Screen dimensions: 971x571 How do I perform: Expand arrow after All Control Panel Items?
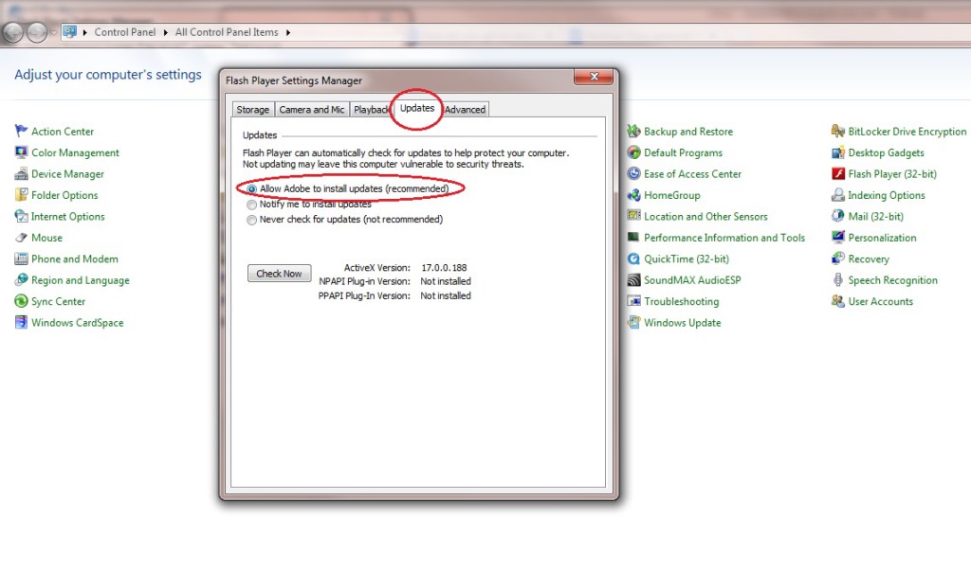288,32
